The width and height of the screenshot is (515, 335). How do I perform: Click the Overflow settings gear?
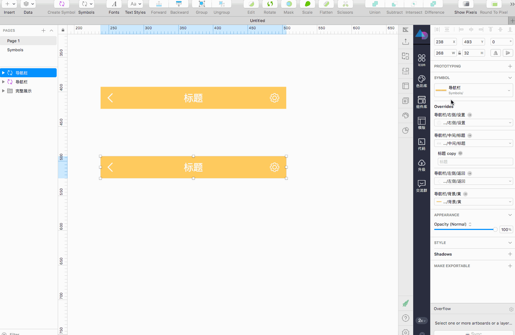coord(511,309)
